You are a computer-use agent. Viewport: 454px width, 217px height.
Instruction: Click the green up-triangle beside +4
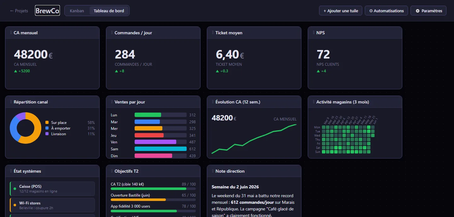click(x=318, y=71)
